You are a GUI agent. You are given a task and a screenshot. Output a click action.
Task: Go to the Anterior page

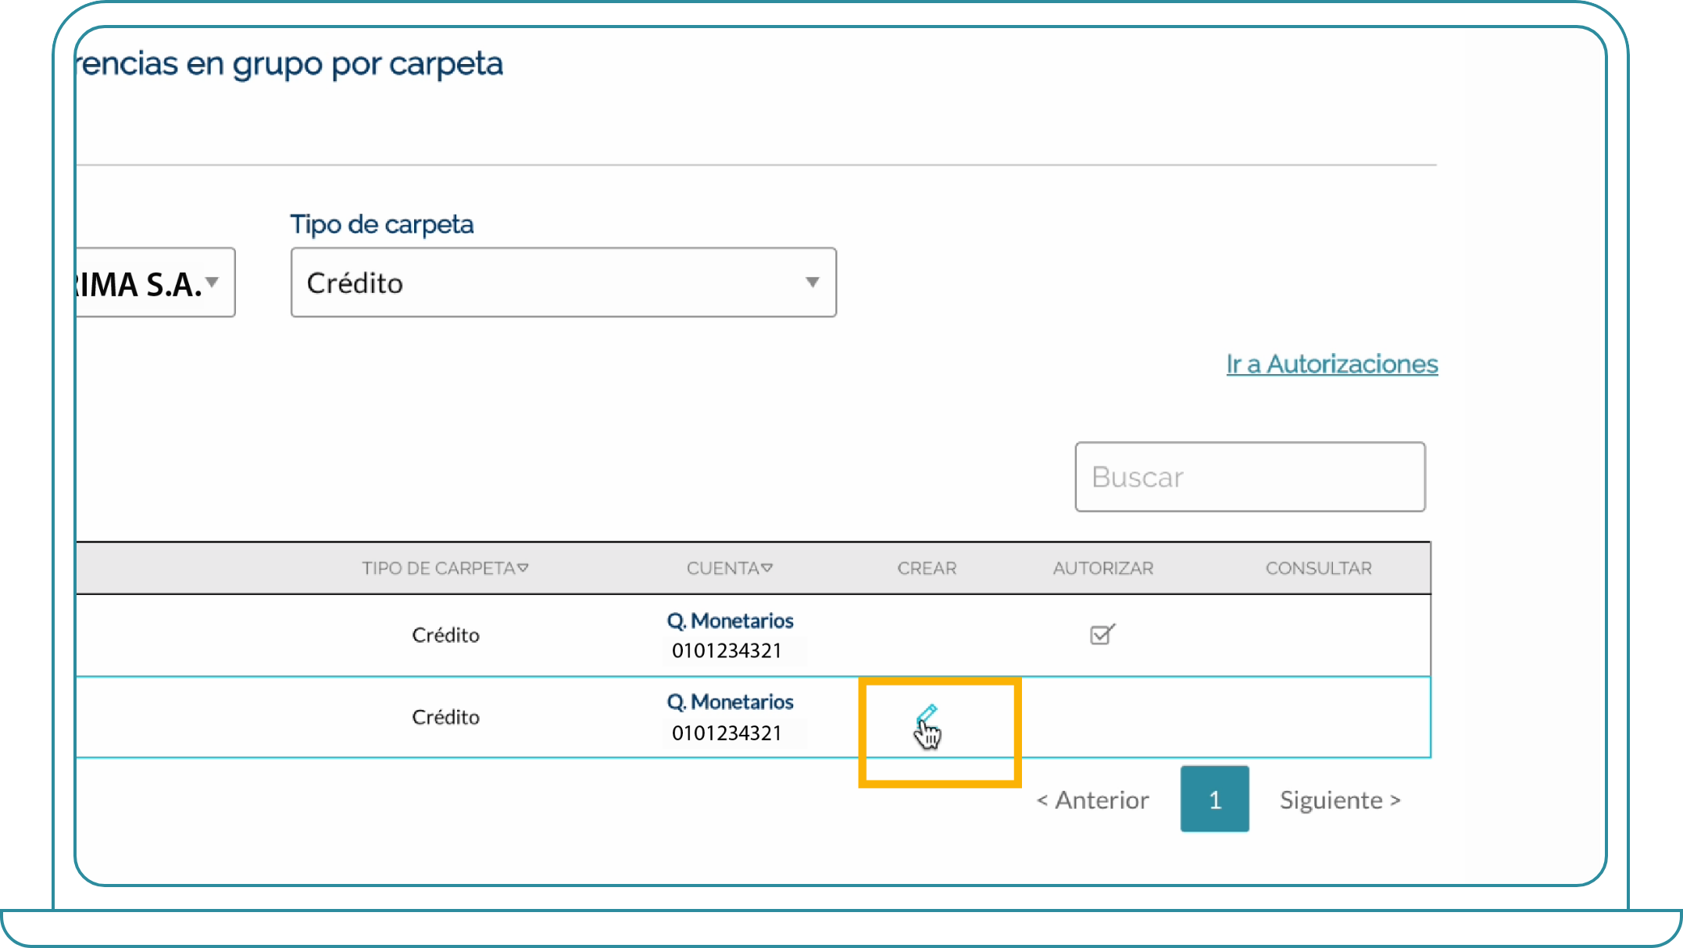pyautogui.click(x=1092, y=800)
